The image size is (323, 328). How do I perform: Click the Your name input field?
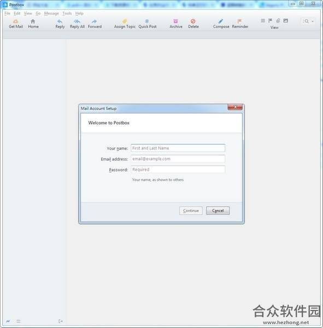178,148
